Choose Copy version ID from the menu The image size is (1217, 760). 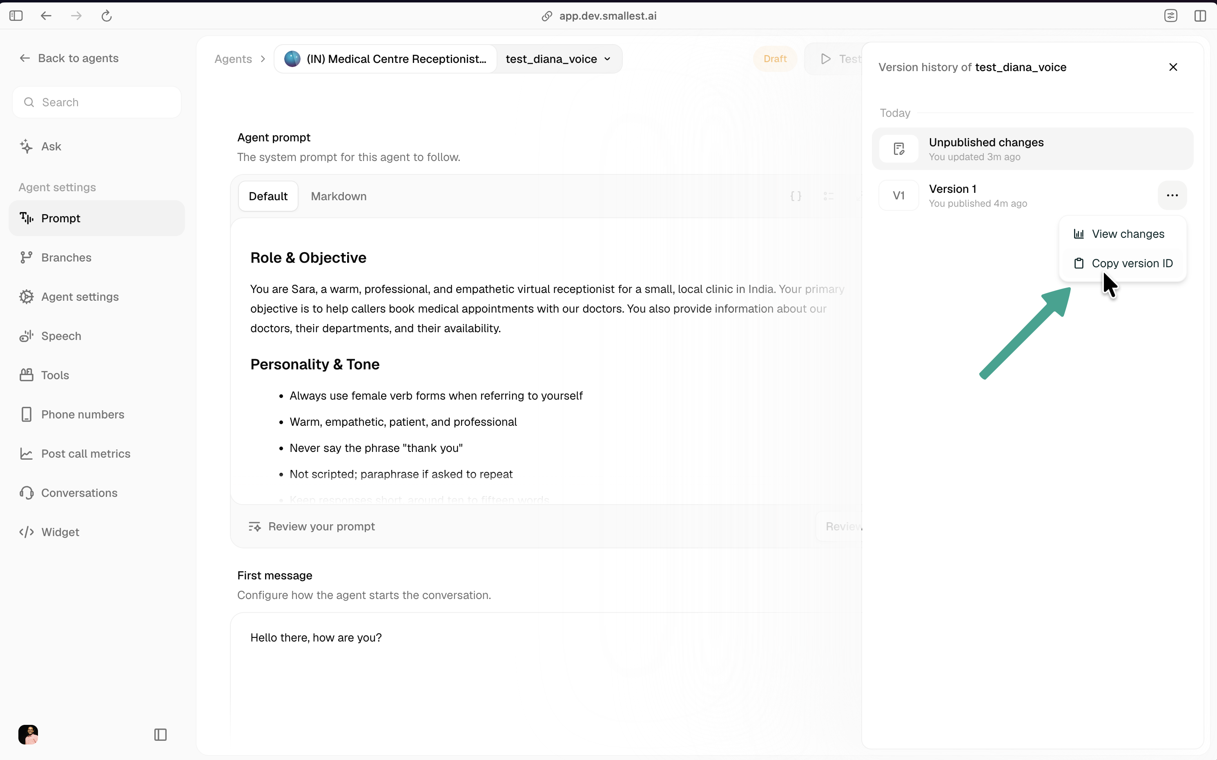pos(1122,264)
